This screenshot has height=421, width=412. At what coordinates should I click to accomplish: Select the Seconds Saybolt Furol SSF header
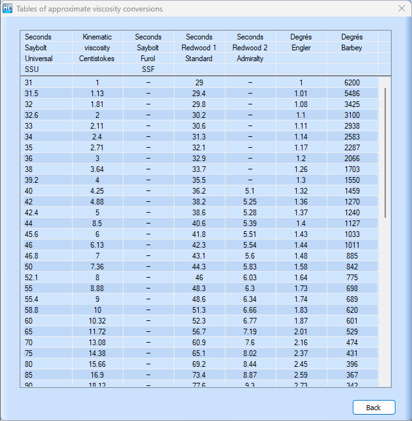click(148, 53)
